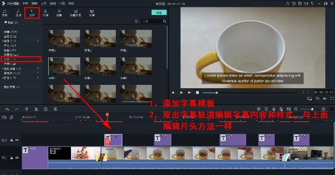Screen dimensions: 335x175
Task: Select the highlighted 字幕4 template thumbnail
Action: pos(64,67)
